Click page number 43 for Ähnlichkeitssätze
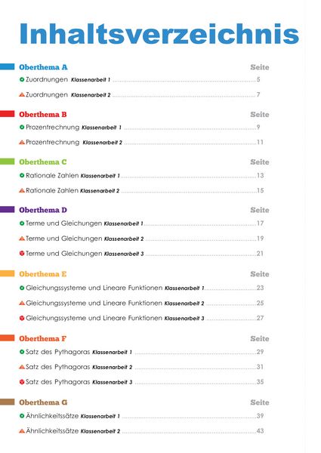 click(260, 431)
